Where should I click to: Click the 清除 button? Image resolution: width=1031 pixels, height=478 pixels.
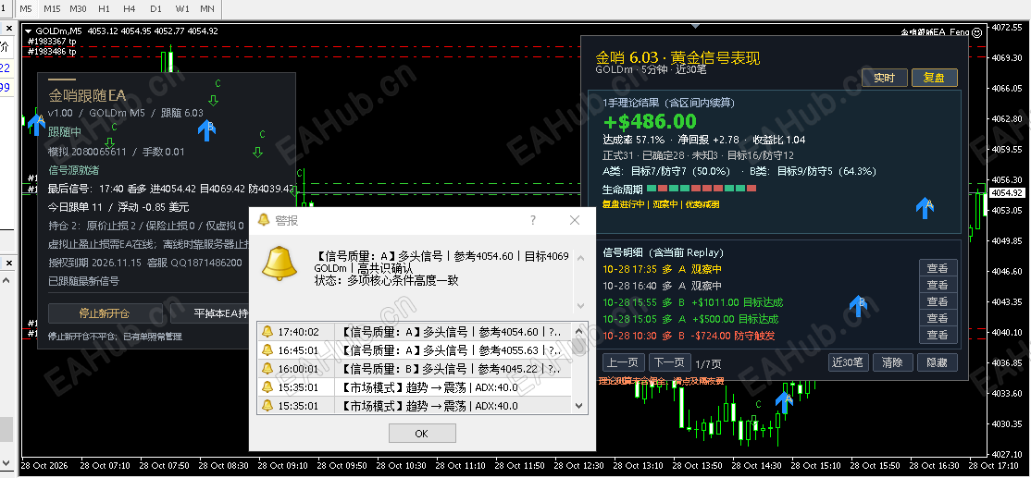point(893,362)
